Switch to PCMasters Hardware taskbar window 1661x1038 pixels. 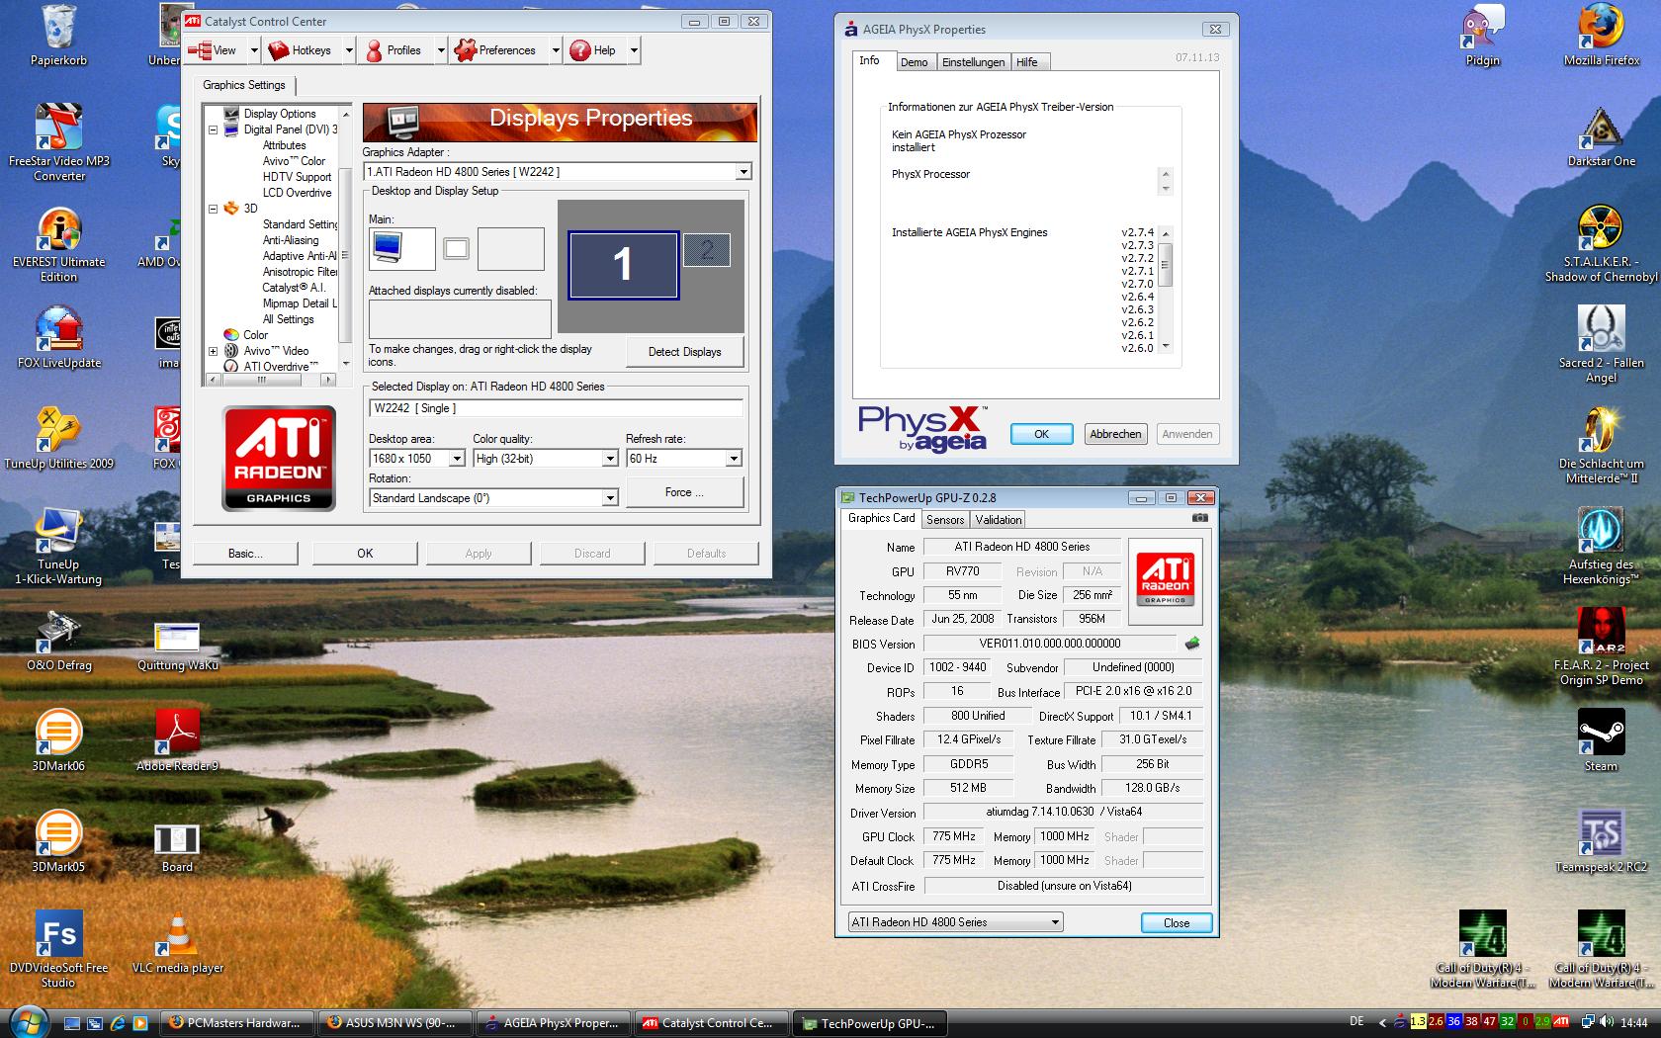tap(237, 1023)
